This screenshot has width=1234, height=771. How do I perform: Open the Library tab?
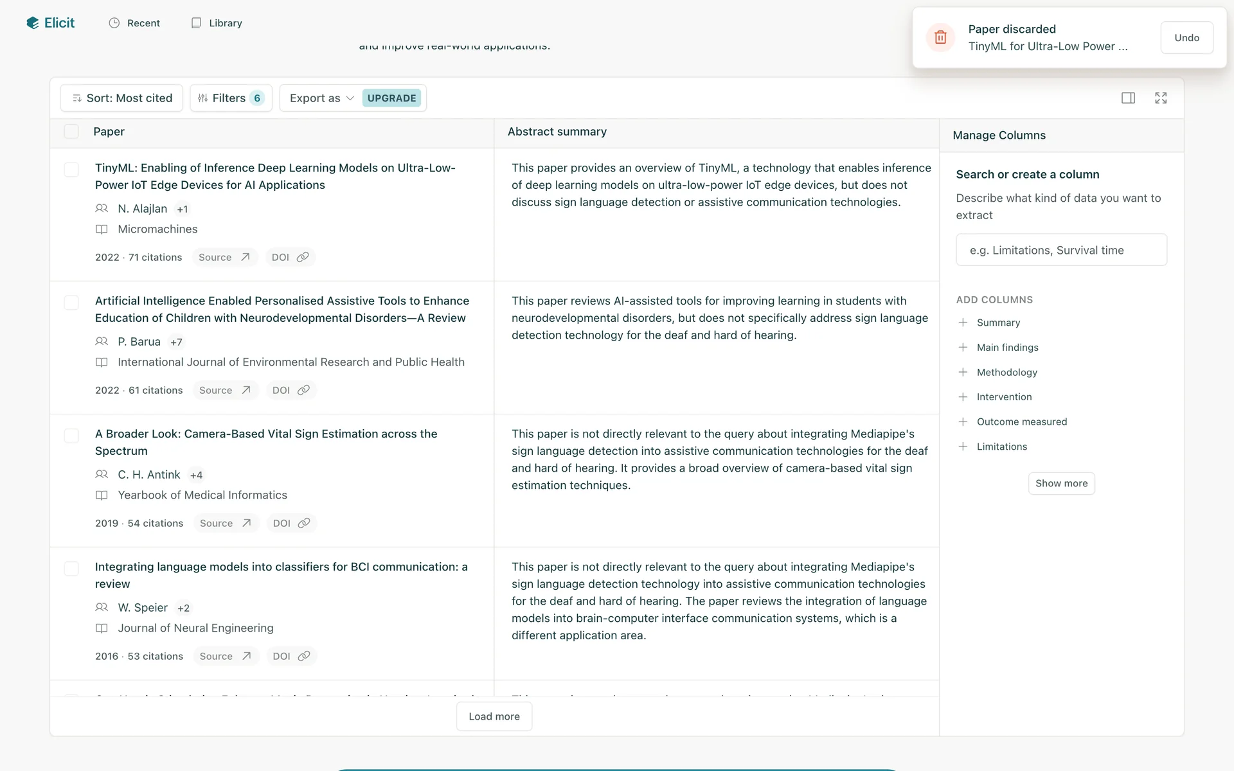[x=217, y=23]
